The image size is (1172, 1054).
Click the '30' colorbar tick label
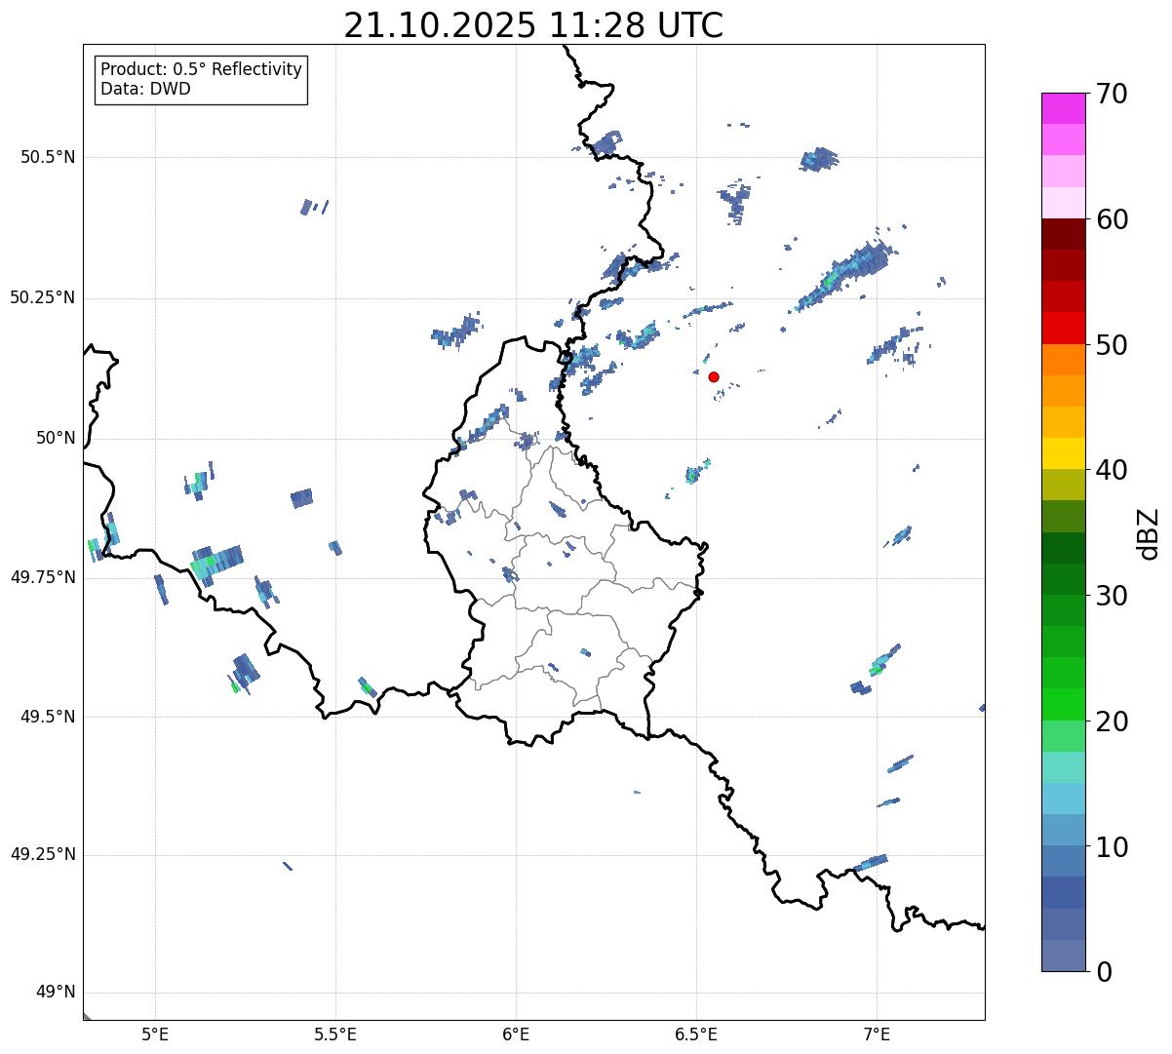(x=1111, y=596)
